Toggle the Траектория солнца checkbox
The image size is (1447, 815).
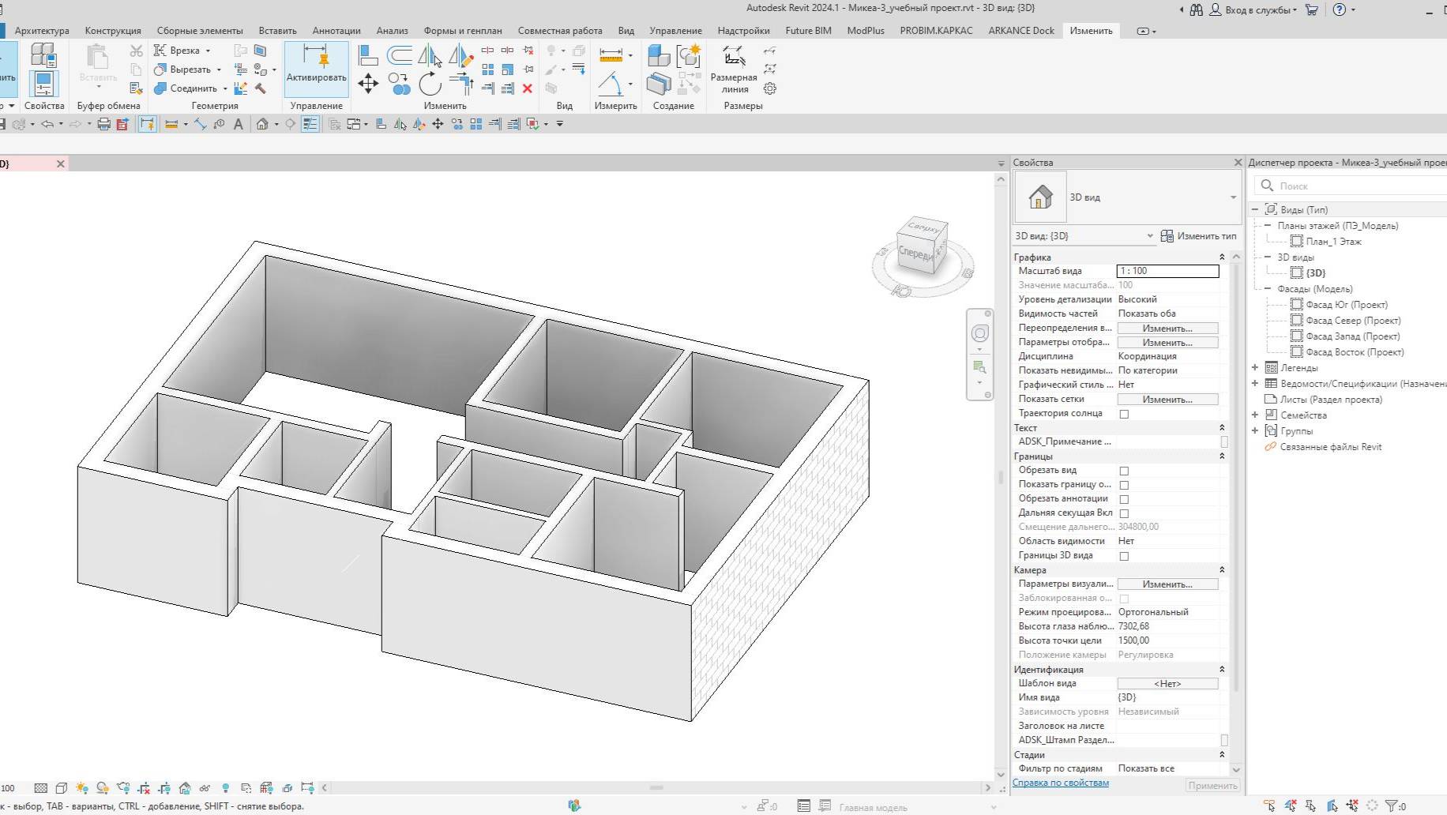click(1122, 413)
